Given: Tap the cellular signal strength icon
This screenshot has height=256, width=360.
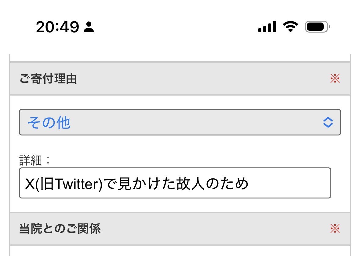Looking at the screenshot, I should (267, 27).
